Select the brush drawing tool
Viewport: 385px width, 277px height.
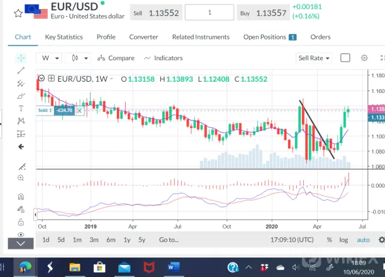pos(21,96)
